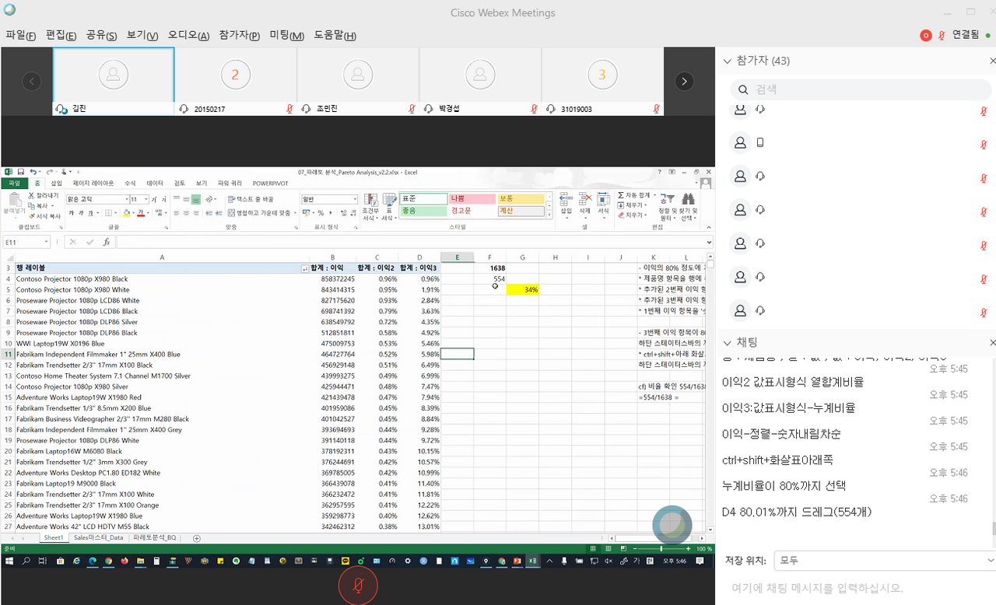Click the AutoSum (자동 합계) icon
This screenshot has width=996, height=605.
click(x=620, y=195)
